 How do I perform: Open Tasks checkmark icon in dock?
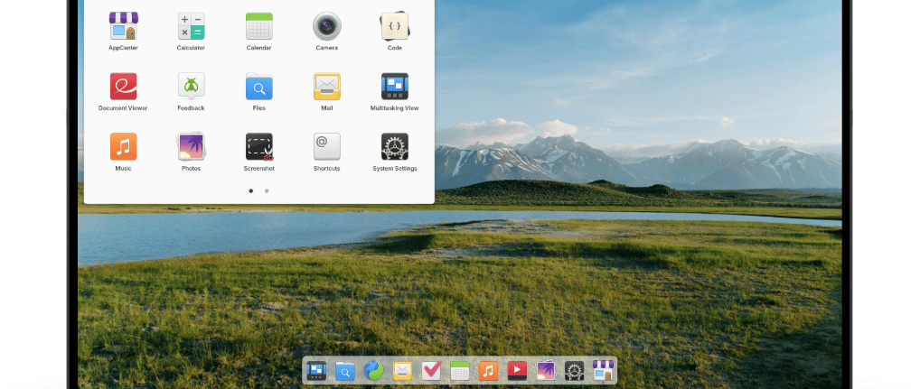coord(431,370)
